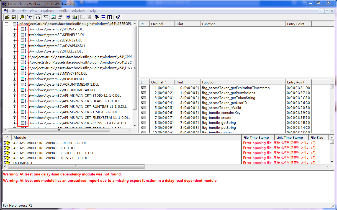Sort module list by Link Time Stamp header
Viewport: 337px width, 210px height.
click(x=291, y=137)
